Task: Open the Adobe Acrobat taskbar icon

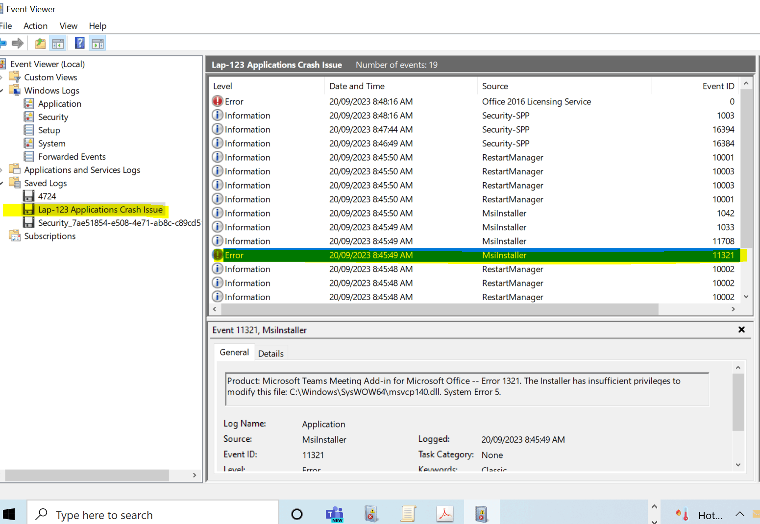Action: 445,514
